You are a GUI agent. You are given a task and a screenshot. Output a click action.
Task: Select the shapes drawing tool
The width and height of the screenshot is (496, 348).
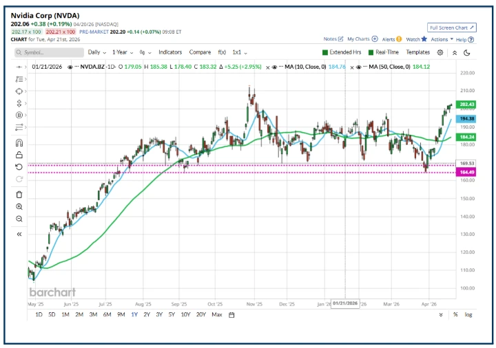(x=19, y=91)
